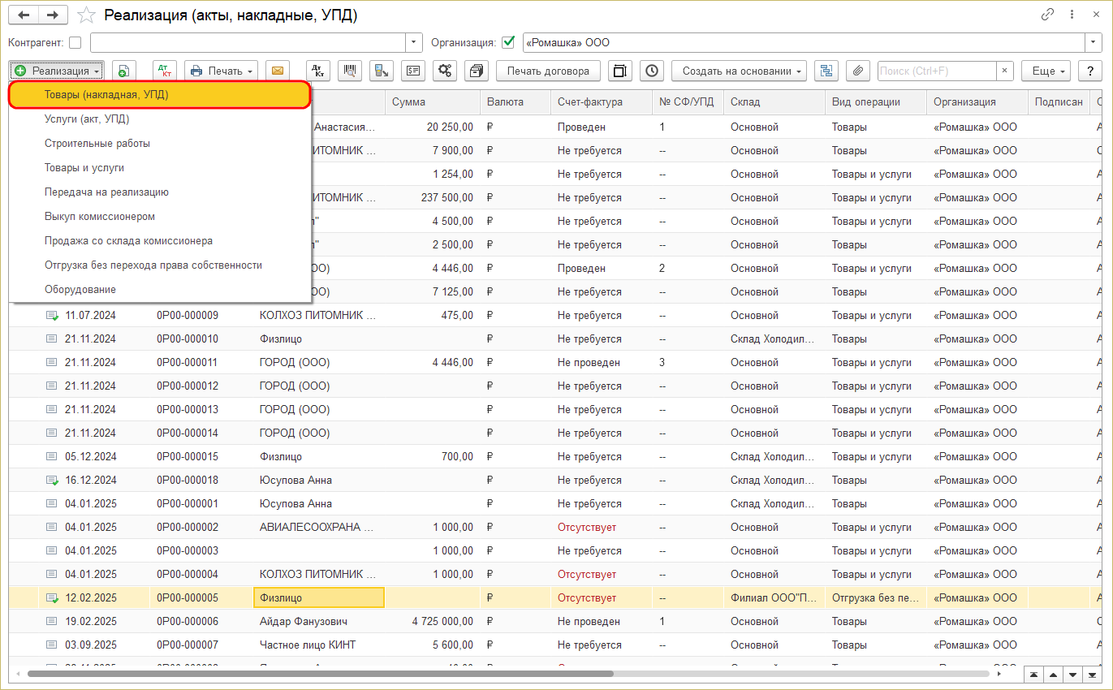1113x690 pixels.
Task: Select Услуги (акт, УПД) menu item
Action: coord(87,119)
